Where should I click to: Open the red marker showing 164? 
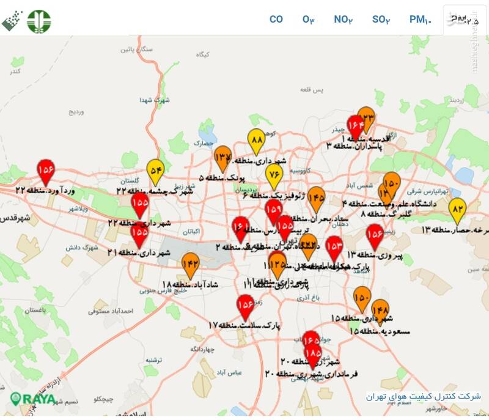(x=356, y=127)
